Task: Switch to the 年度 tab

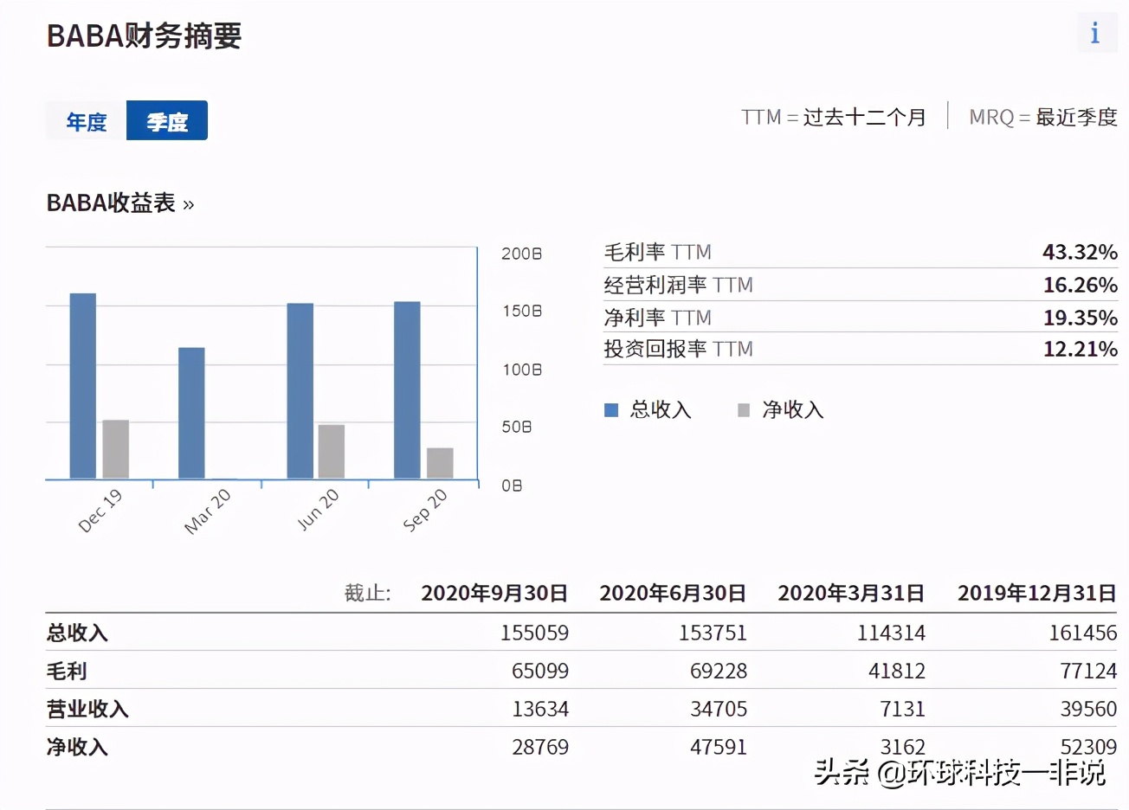Action: [x=86, y=121]
